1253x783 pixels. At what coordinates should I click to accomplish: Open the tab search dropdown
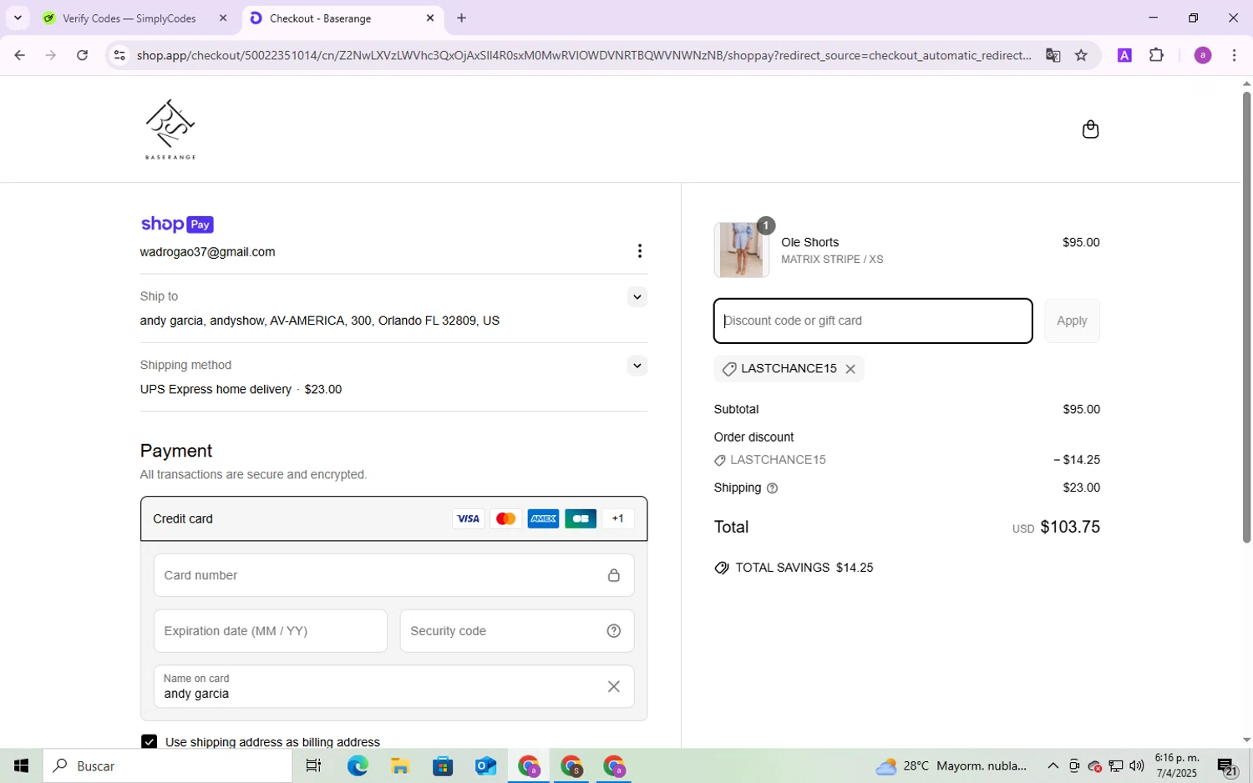18,18
